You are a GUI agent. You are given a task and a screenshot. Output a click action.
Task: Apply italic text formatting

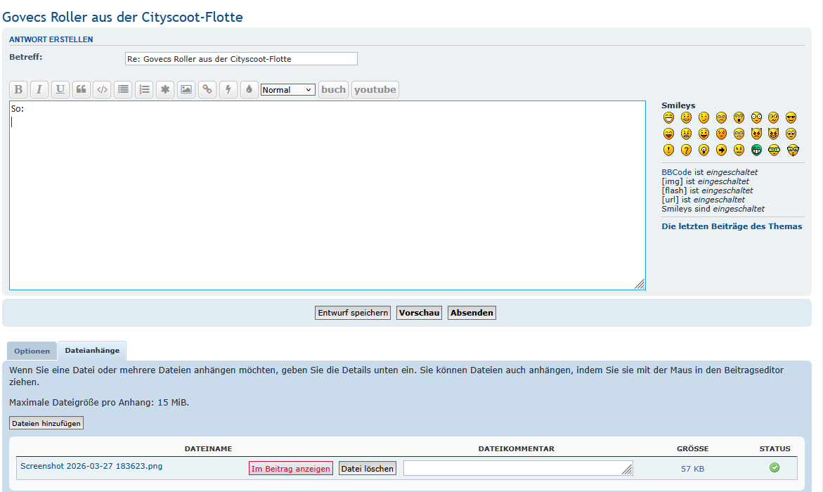click(39, 89)
